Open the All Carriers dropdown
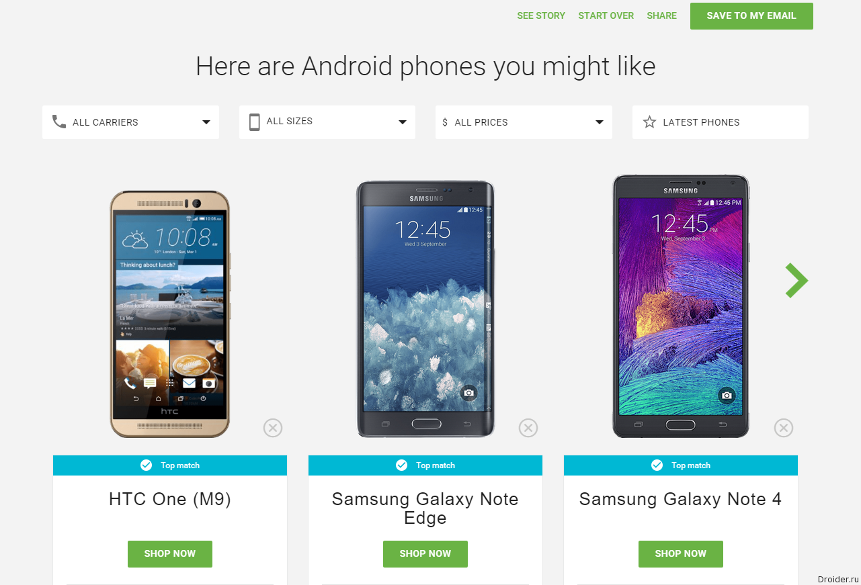Viewport: 861px width, 585px height. point(130,122)
